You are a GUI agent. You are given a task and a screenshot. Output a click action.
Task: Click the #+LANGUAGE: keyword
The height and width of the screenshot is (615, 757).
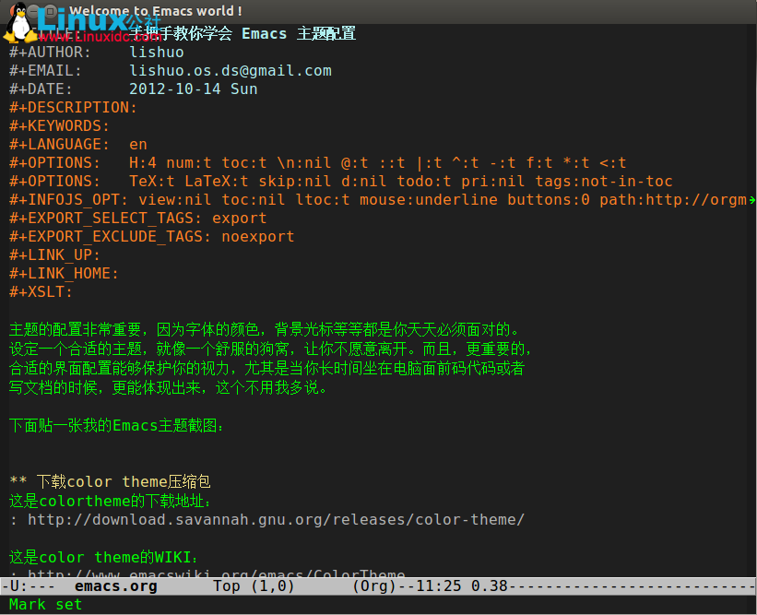tap(59, 145)
